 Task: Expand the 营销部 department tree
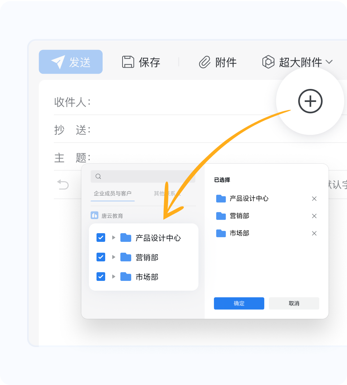pos(113,257)
